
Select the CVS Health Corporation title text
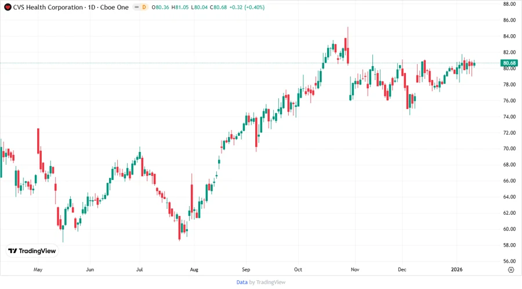coord(48,8)
